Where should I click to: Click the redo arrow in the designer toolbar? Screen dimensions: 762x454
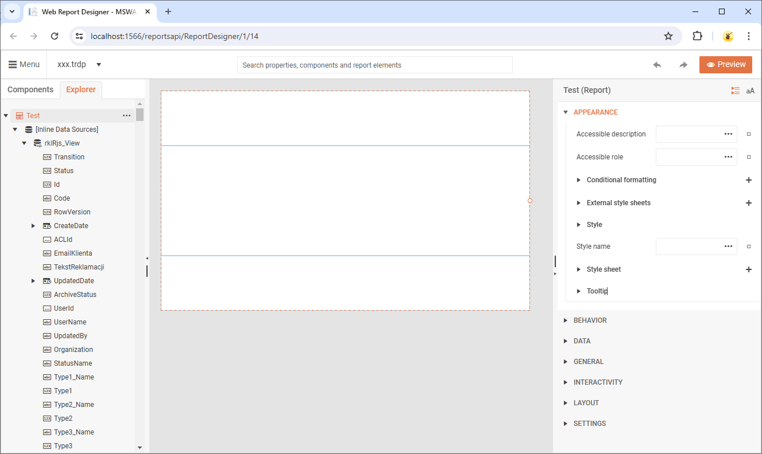pos(683,64)
